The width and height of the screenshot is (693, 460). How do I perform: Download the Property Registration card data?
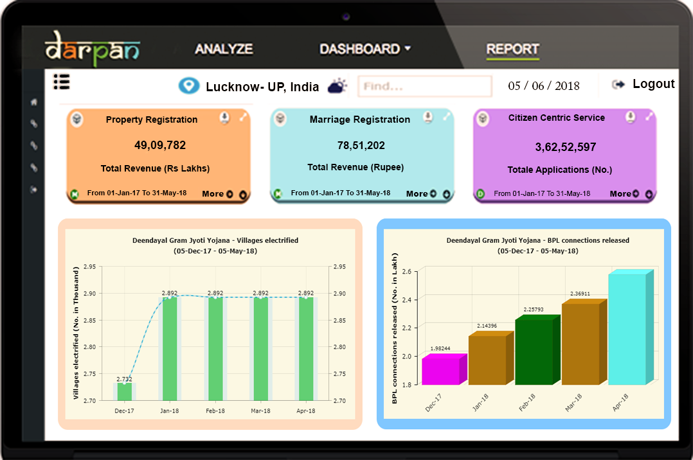coord(224,118)
